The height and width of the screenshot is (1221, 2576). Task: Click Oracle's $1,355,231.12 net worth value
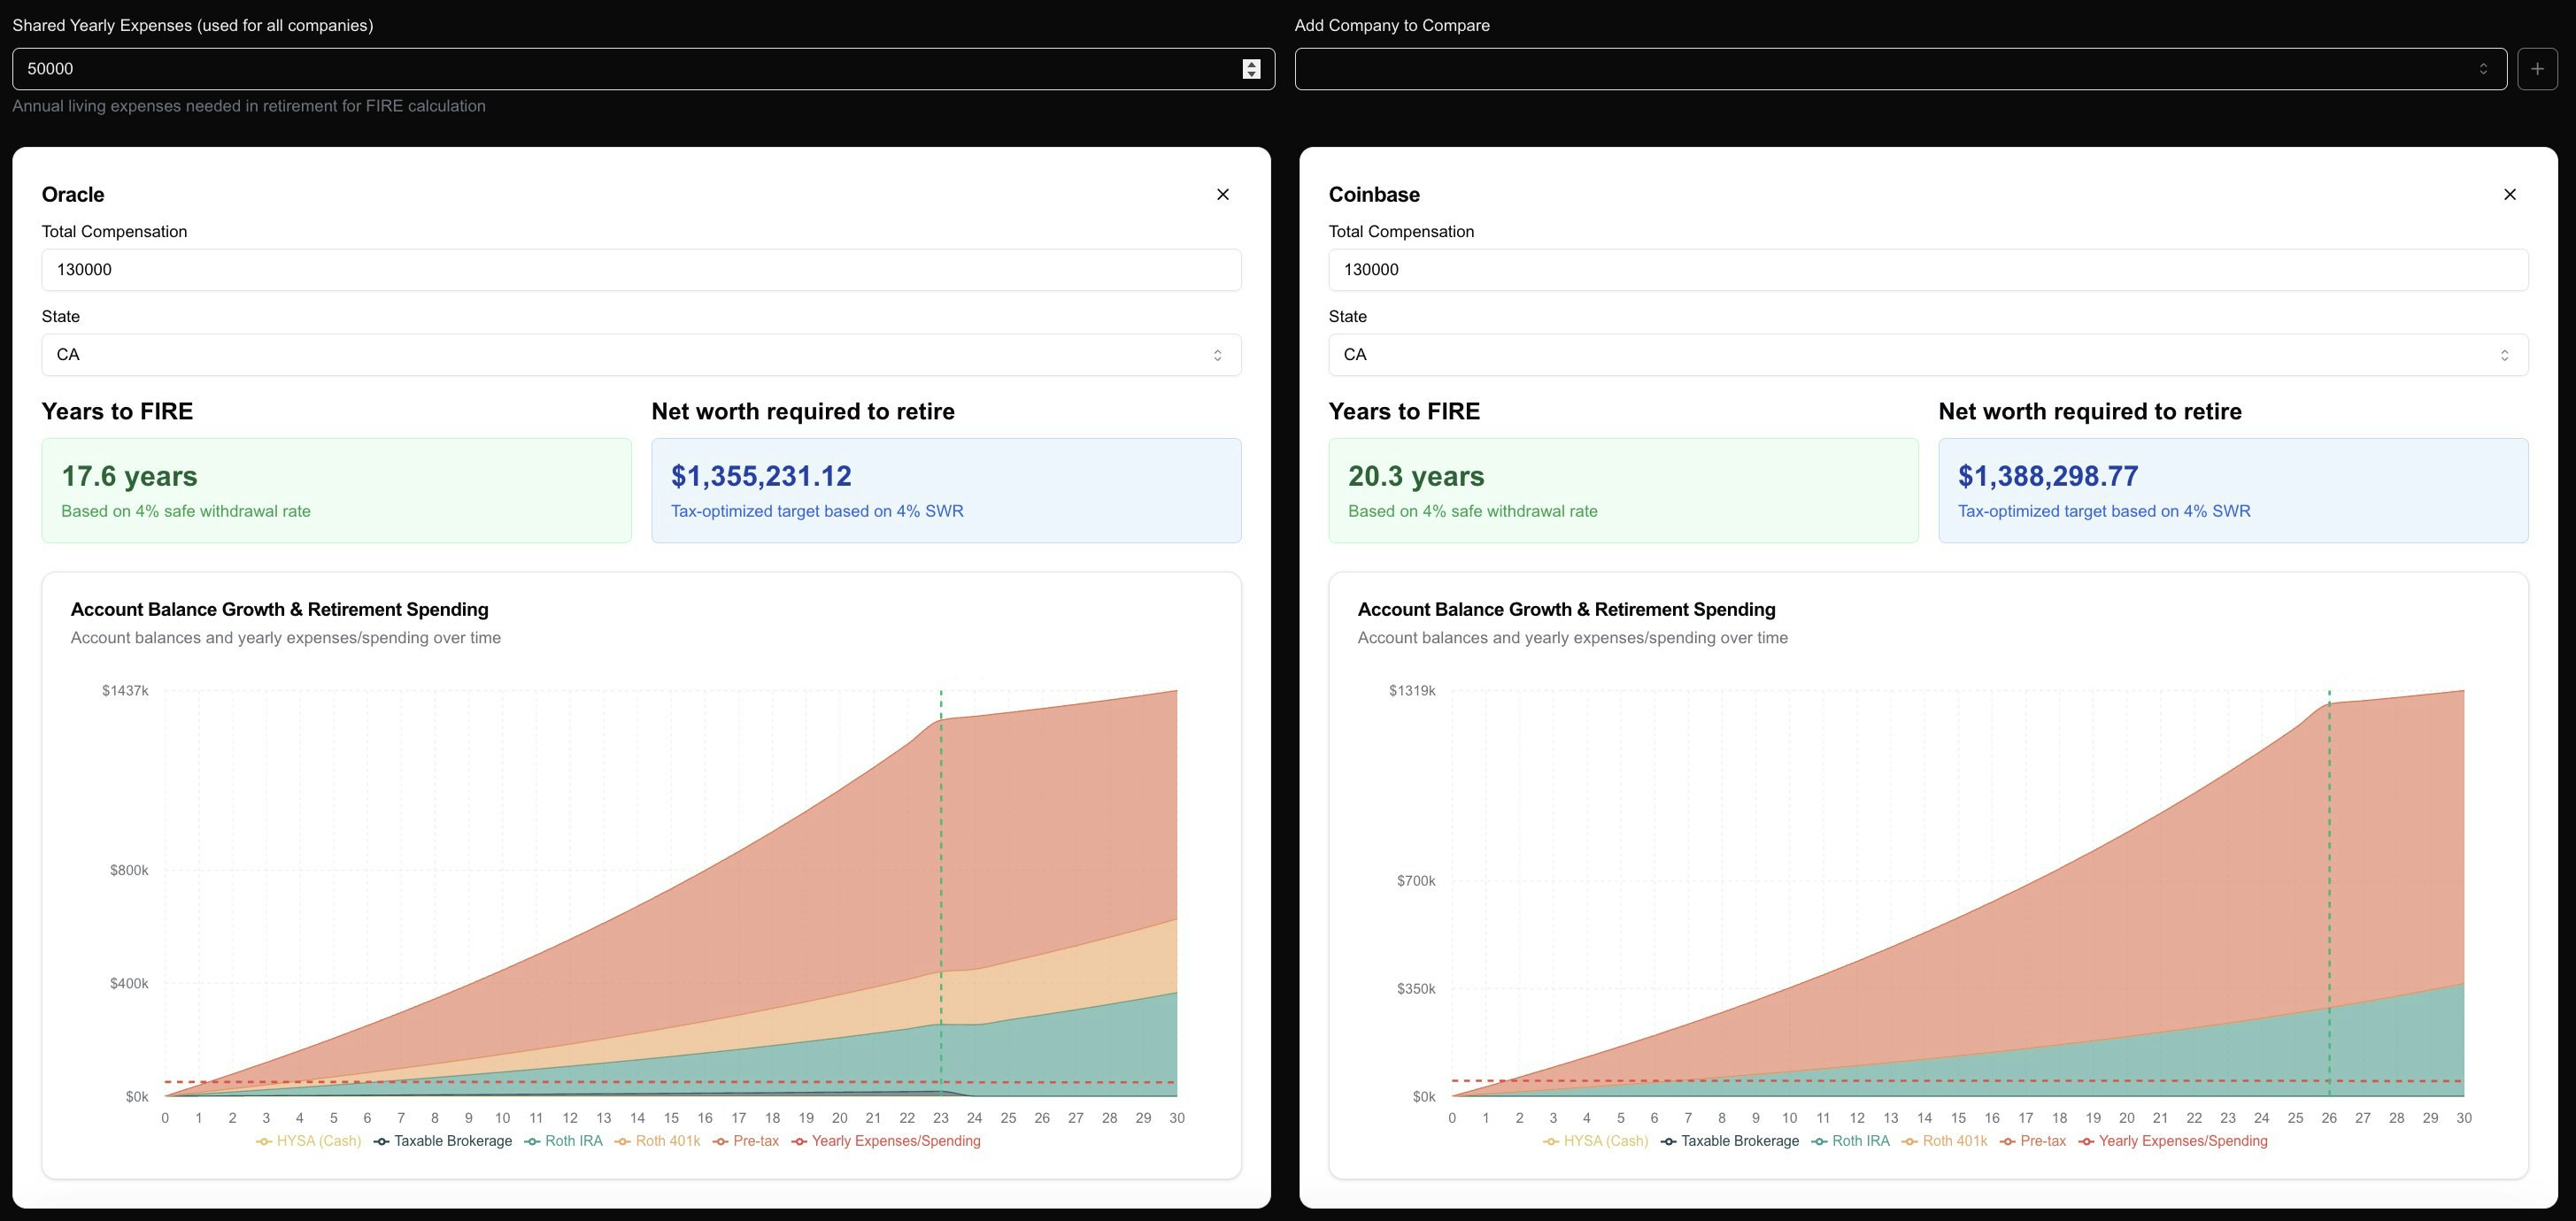point(761,477)
